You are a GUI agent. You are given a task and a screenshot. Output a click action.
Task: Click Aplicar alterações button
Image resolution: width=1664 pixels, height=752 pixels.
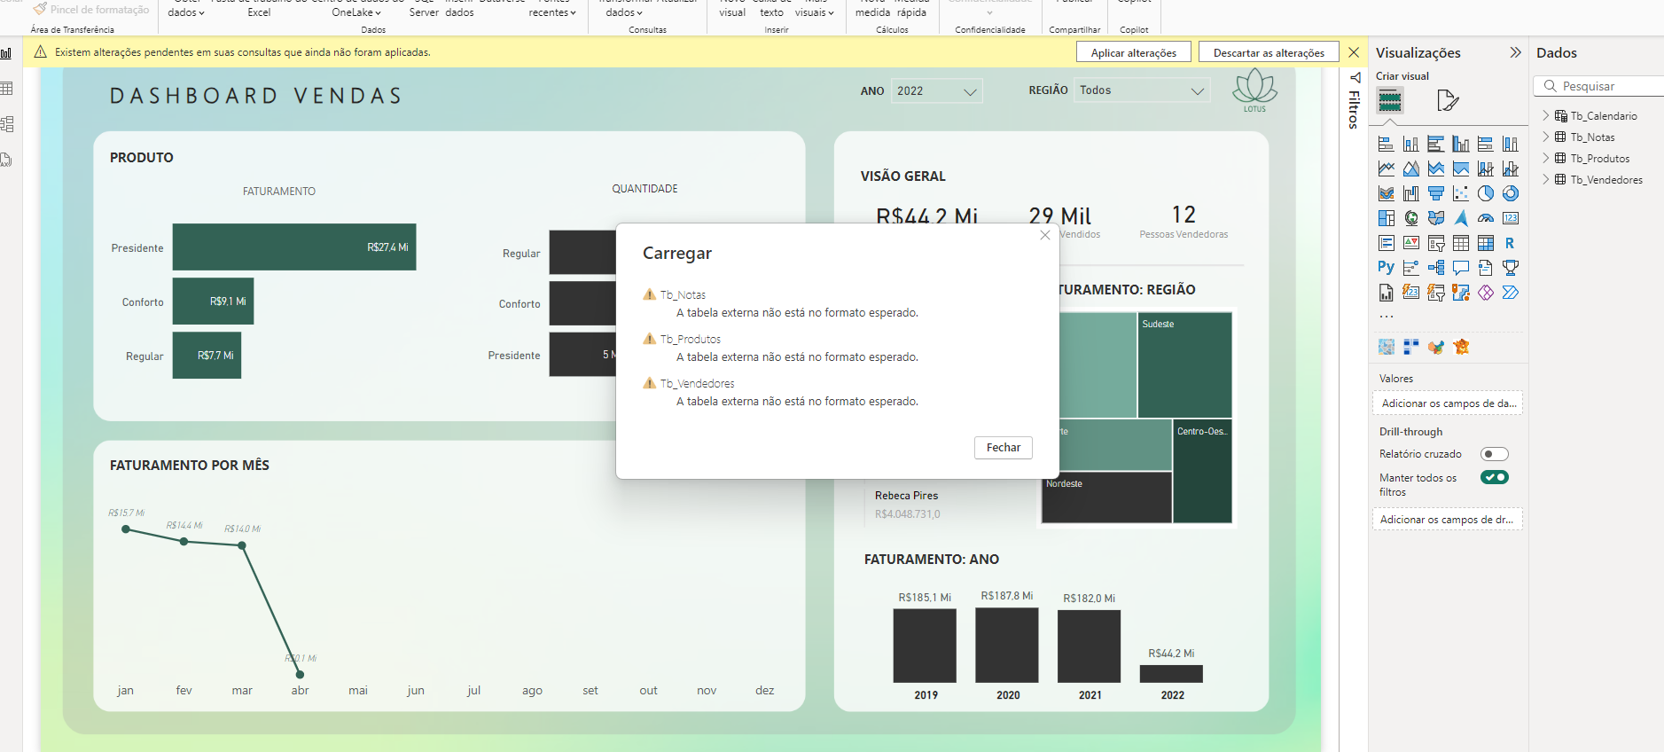[1133, 52]
